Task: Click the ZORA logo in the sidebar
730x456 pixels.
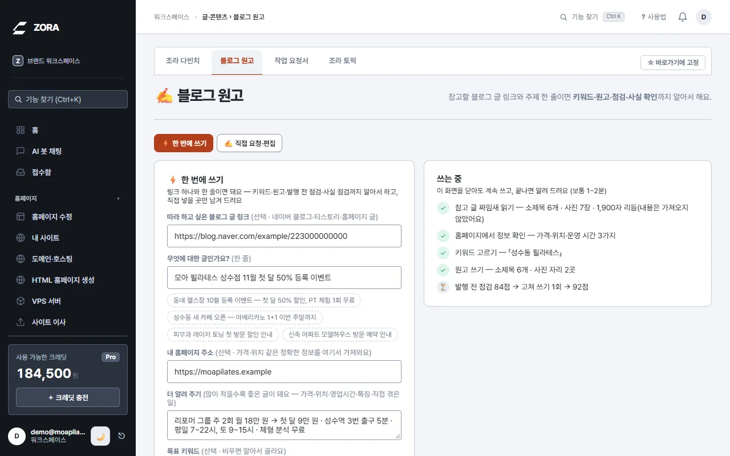Action: tap(36, 27)
